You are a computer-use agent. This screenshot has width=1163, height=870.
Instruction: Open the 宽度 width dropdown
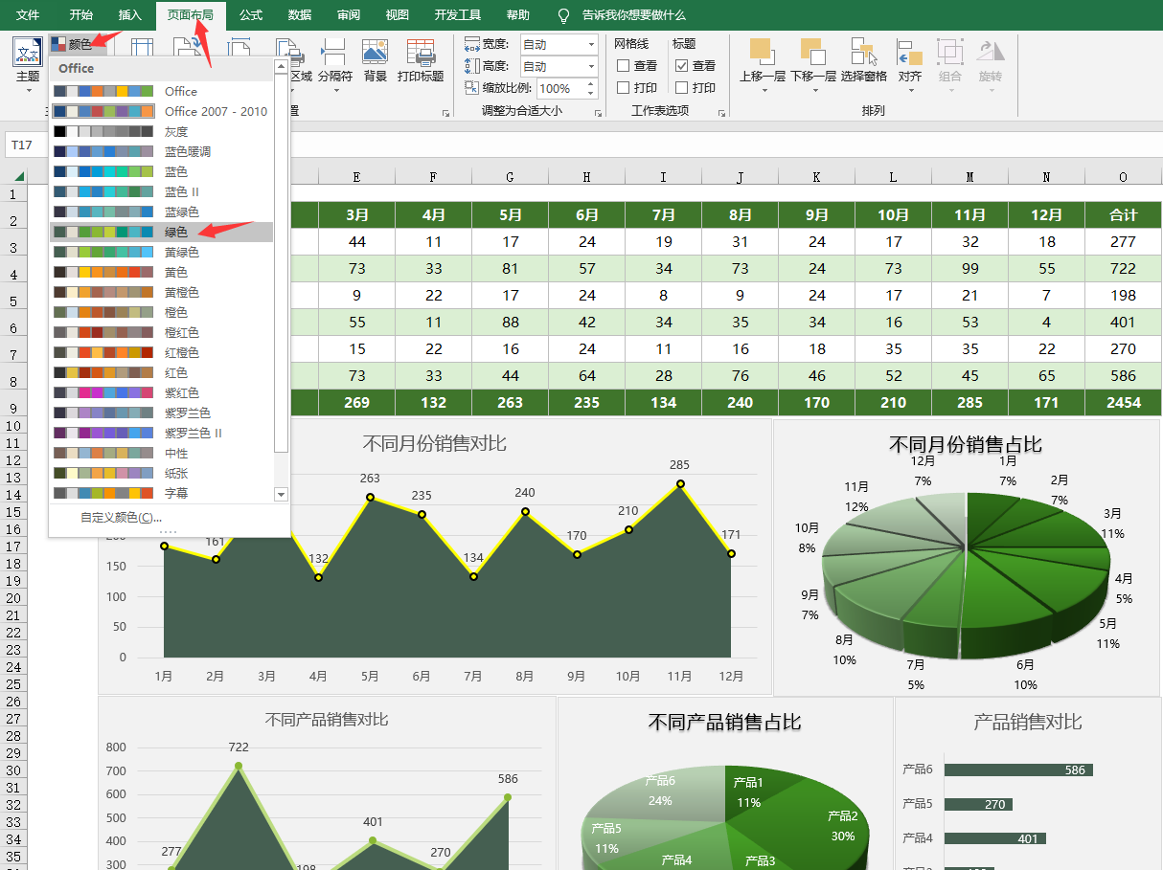coord(590,44)
